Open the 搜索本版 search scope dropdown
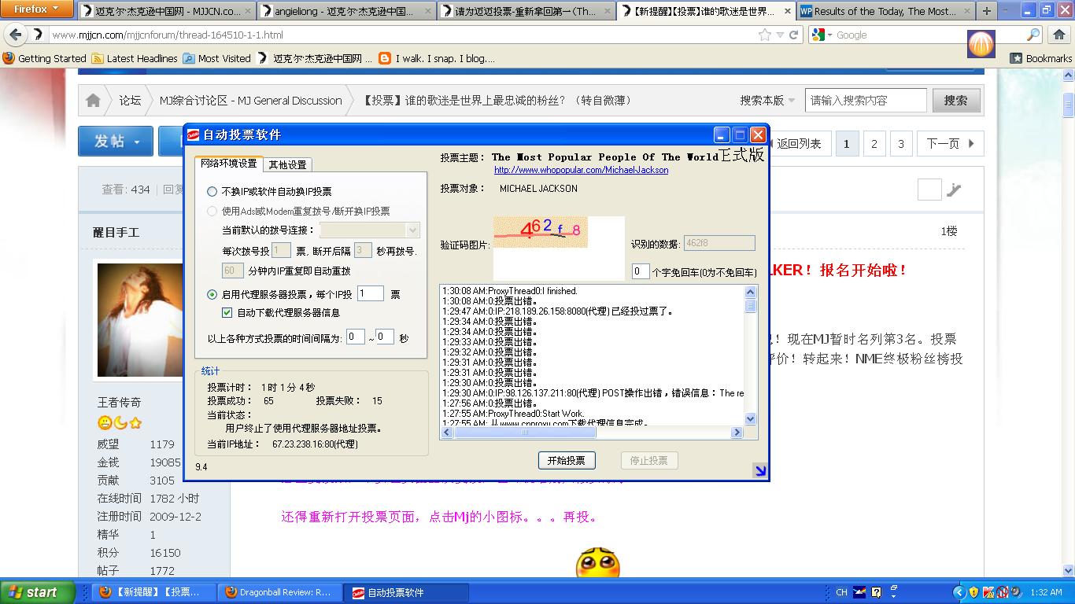 767,101
